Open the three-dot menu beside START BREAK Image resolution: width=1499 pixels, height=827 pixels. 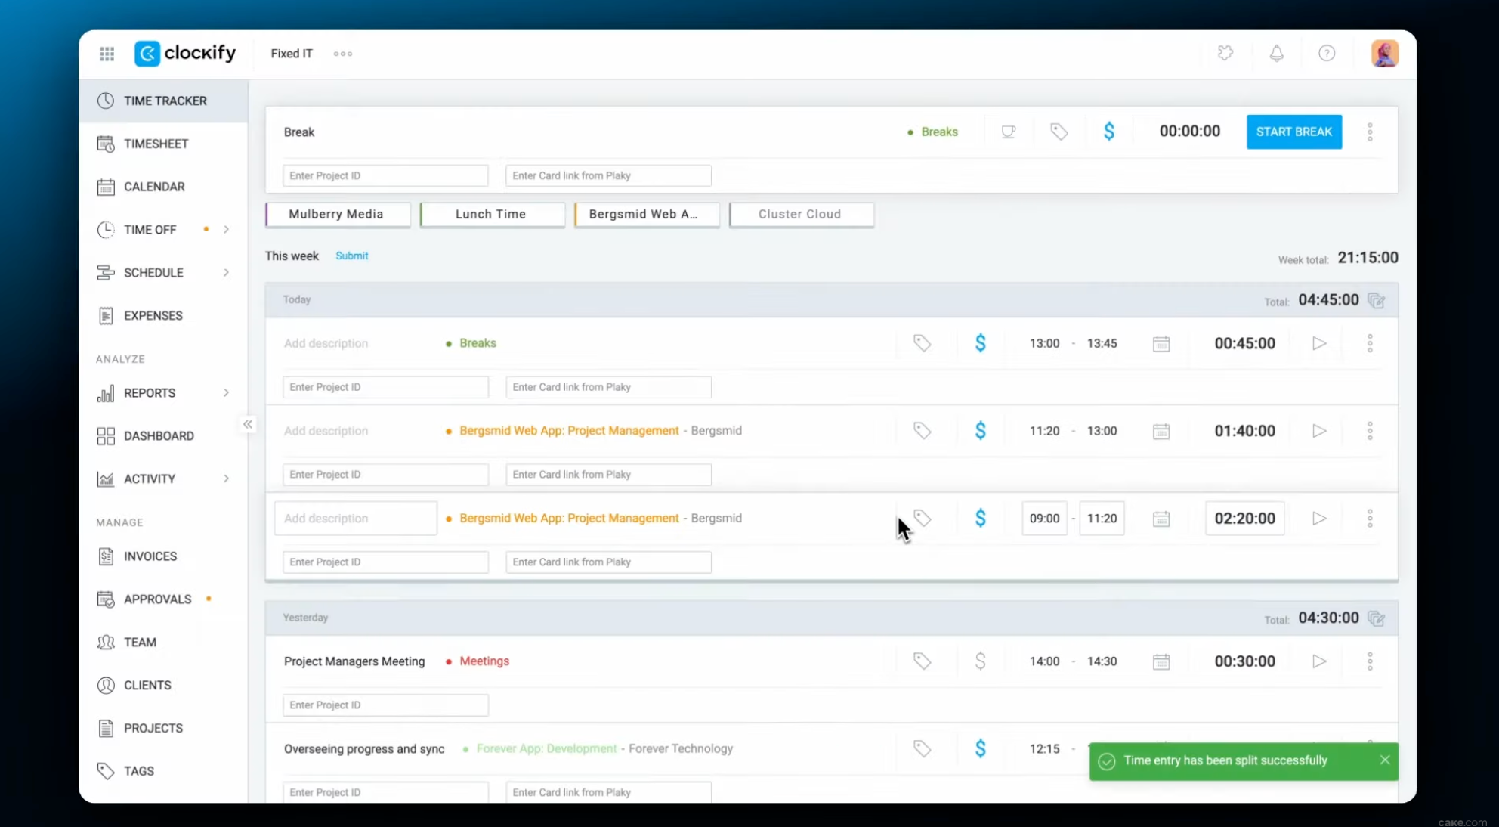coord(1369,132)
